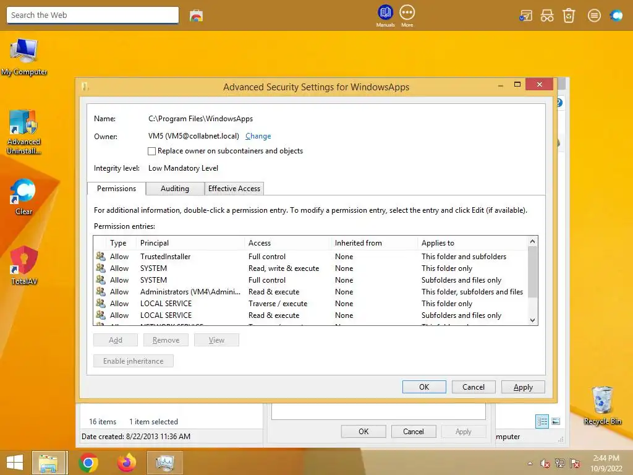Open the Windows Start button
Viewport: 633px width, 475px height.
tap(15, 463)
